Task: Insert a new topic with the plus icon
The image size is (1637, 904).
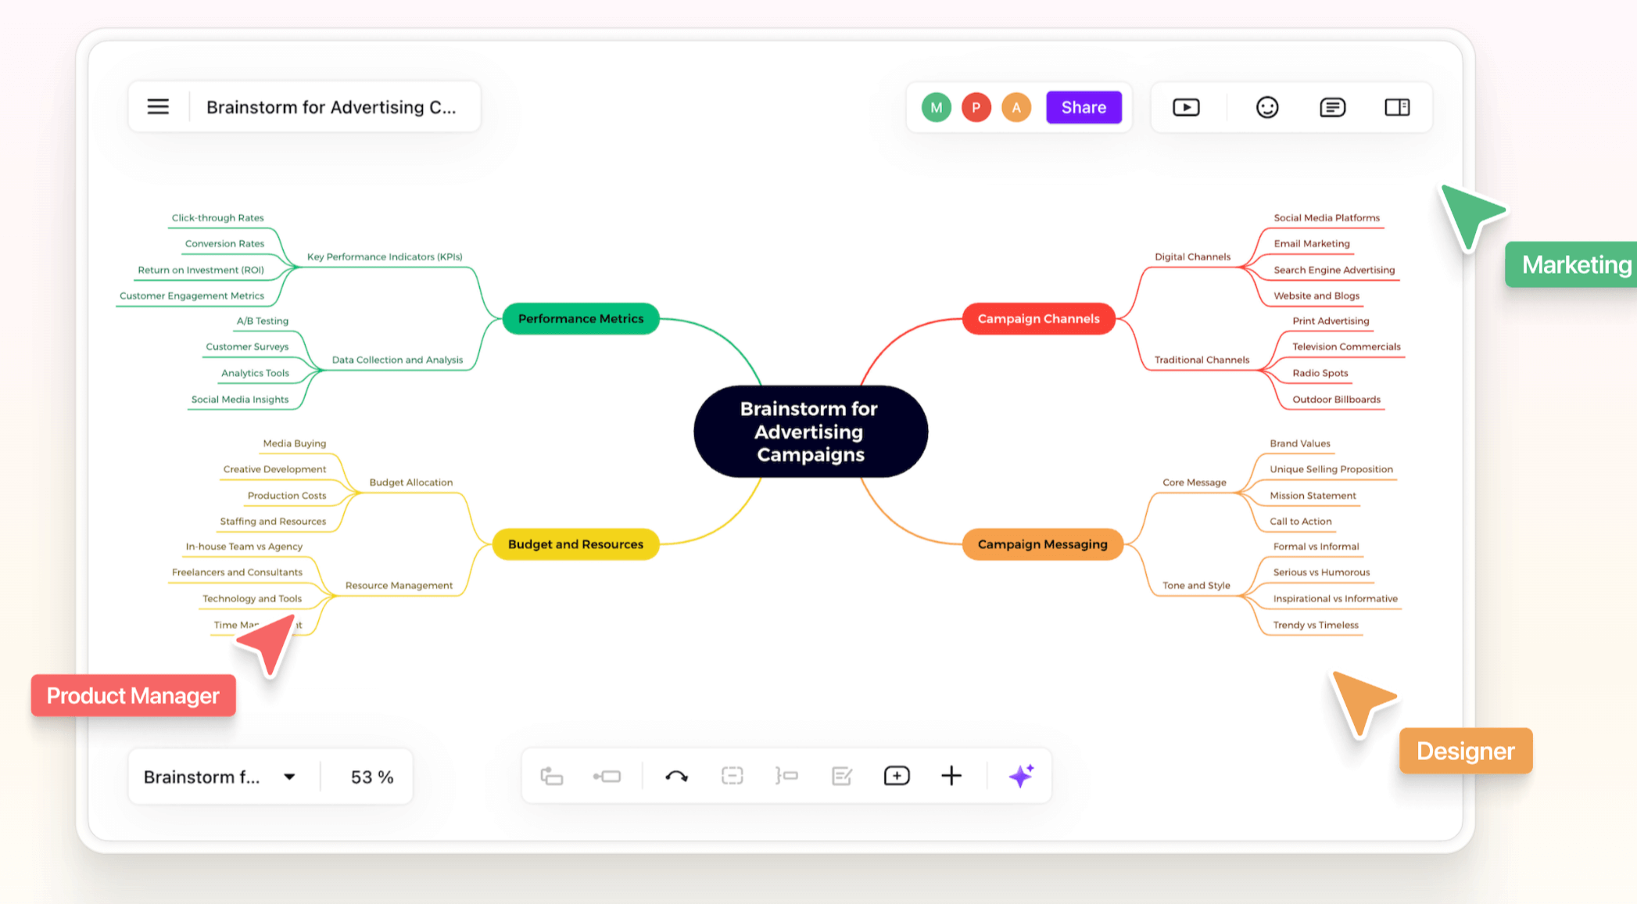Action: click(x=951, y=776)
